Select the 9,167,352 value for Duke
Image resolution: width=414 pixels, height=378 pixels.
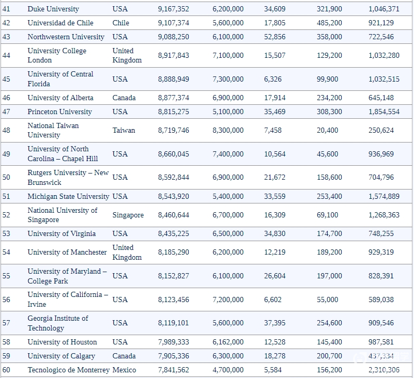point(174,9)
